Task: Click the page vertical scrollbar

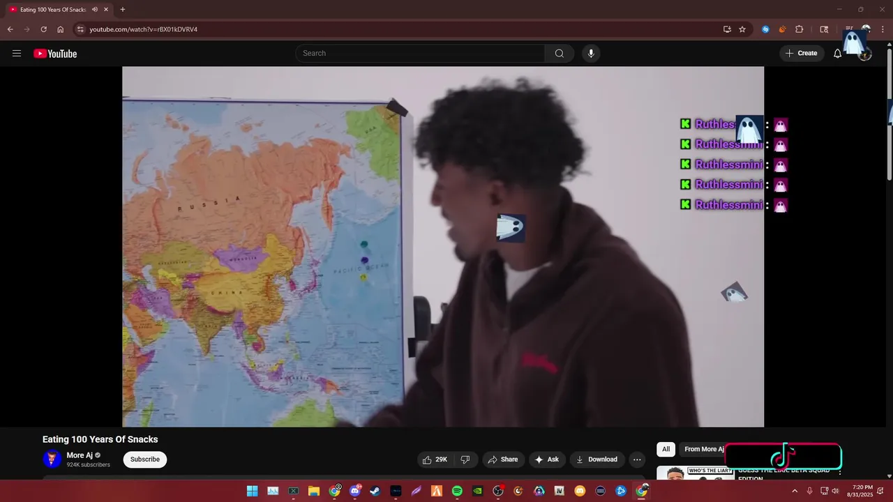Action: pos(889,112)
